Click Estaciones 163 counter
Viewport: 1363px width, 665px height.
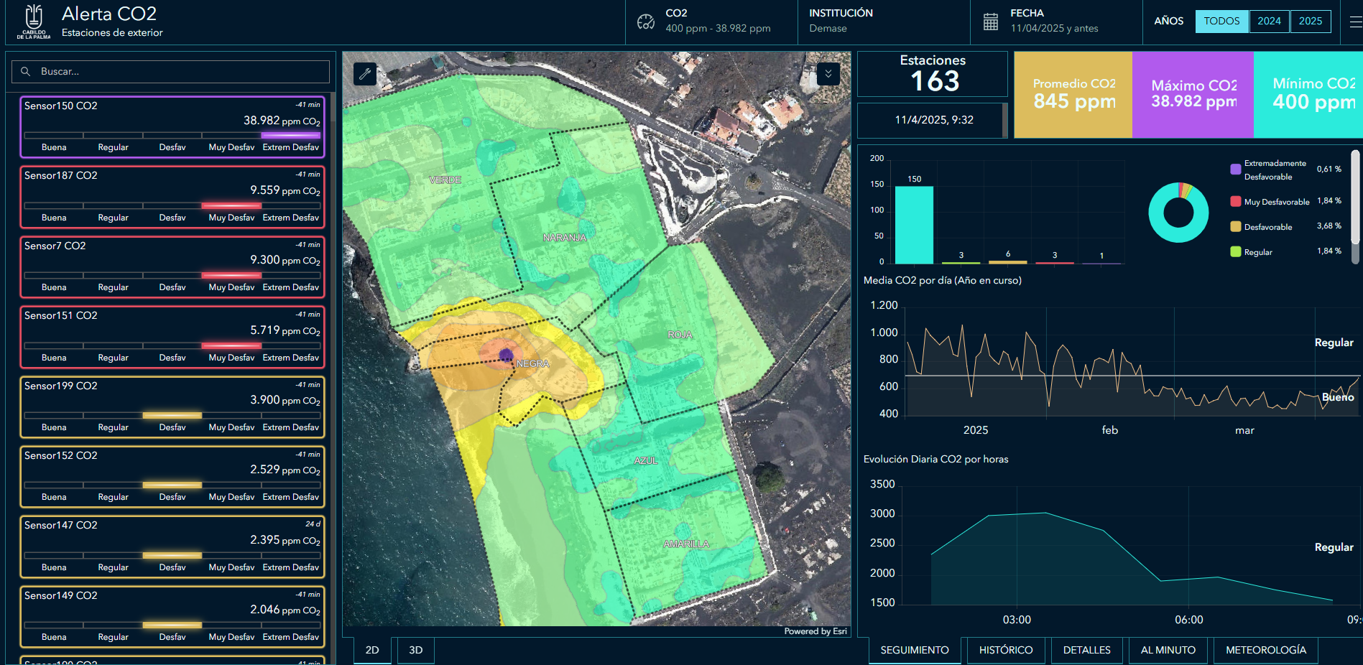933,74
